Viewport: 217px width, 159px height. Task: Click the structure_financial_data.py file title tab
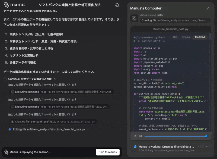coord(170,29)
